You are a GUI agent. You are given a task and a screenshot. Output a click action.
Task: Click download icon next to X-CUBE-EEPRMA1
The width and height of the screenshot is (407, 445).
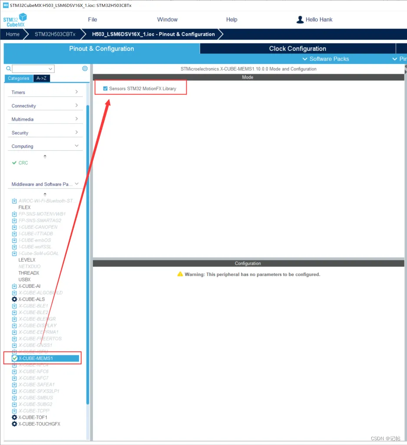14,332
